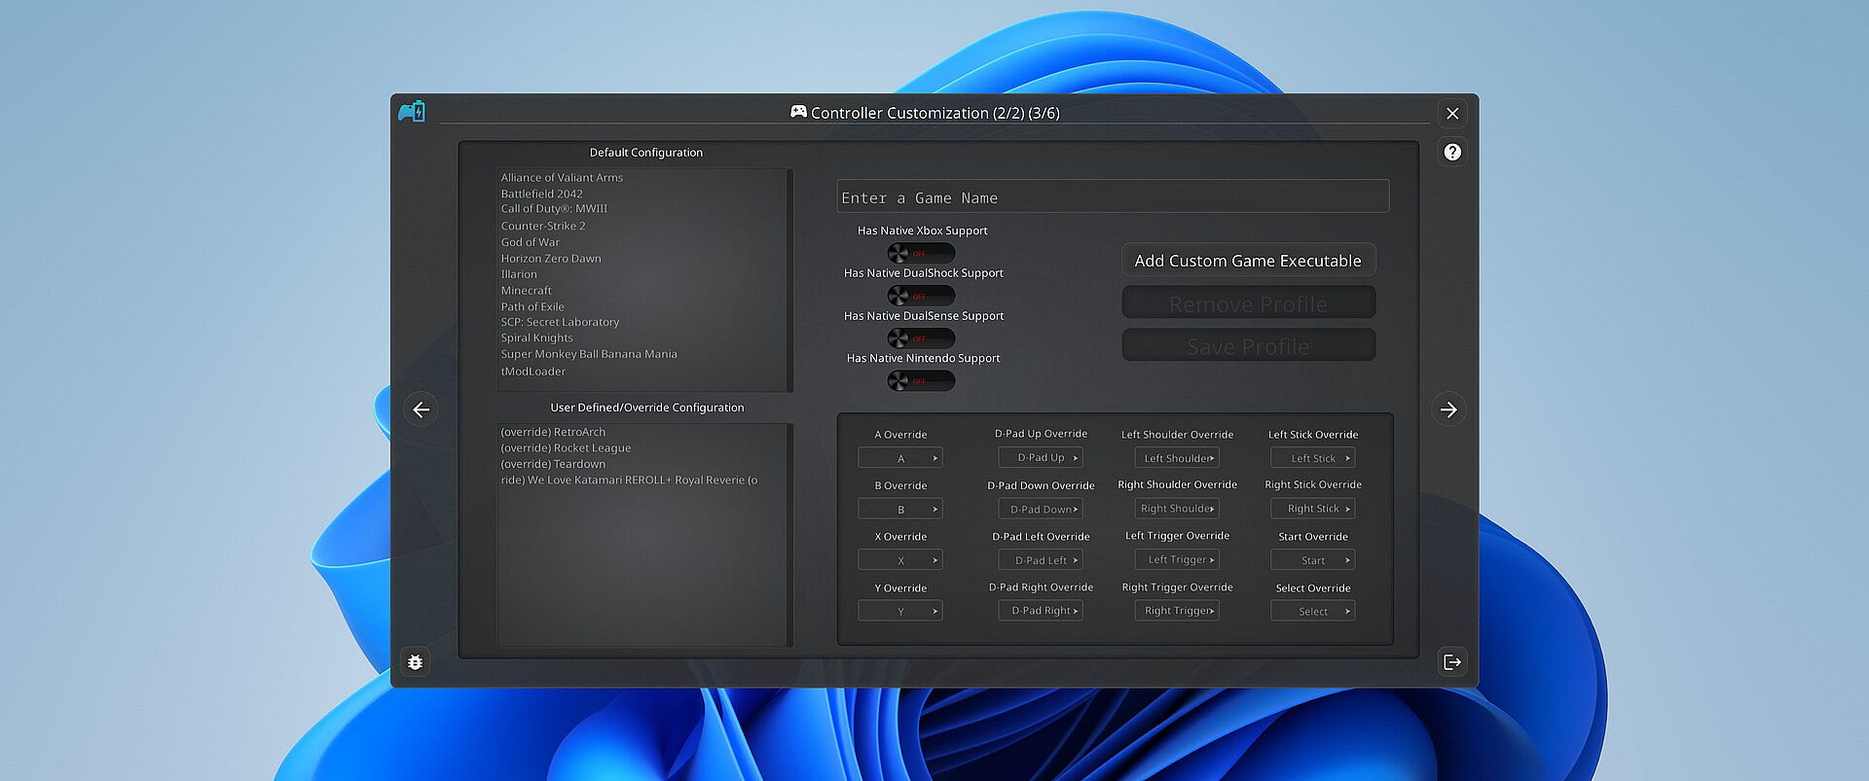1869x781 pixels.
Task: Click the Enter a Game Name field
Action: tap(1112, 197)
